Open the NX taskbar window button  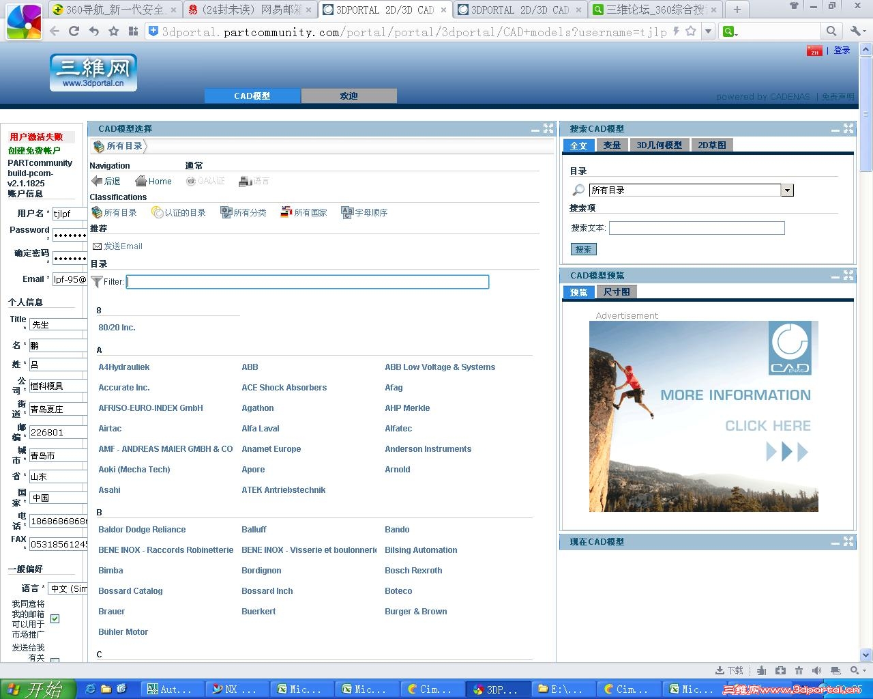click(238, 689)
